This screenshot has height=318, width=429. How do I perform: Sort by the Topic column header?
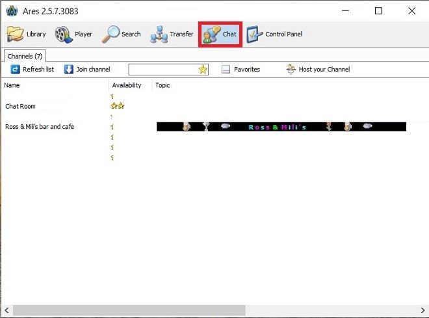coord(162,85)
